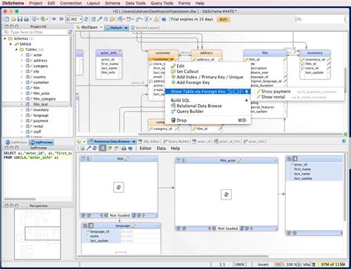Click the New Project toolbar icon

click(x=7, y=19)
